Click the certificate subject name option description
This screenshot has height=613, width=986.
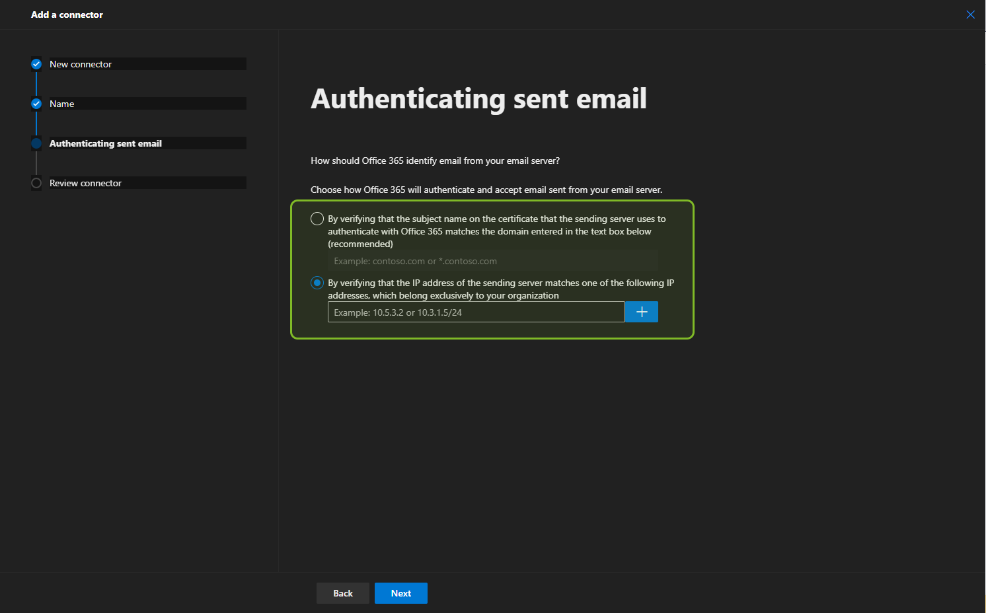click(x=497, y=231)
